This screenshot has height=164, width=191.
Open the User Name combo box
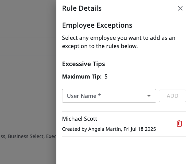(109, 96)
